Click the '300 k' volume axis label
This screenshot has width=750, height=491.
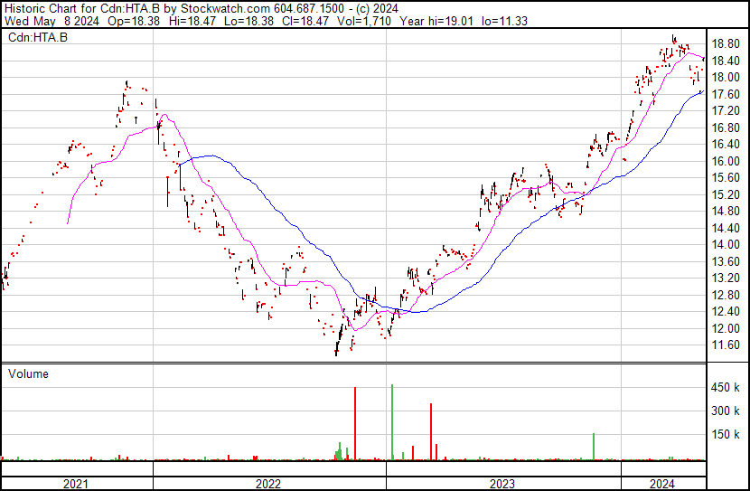tap(726, 411)
